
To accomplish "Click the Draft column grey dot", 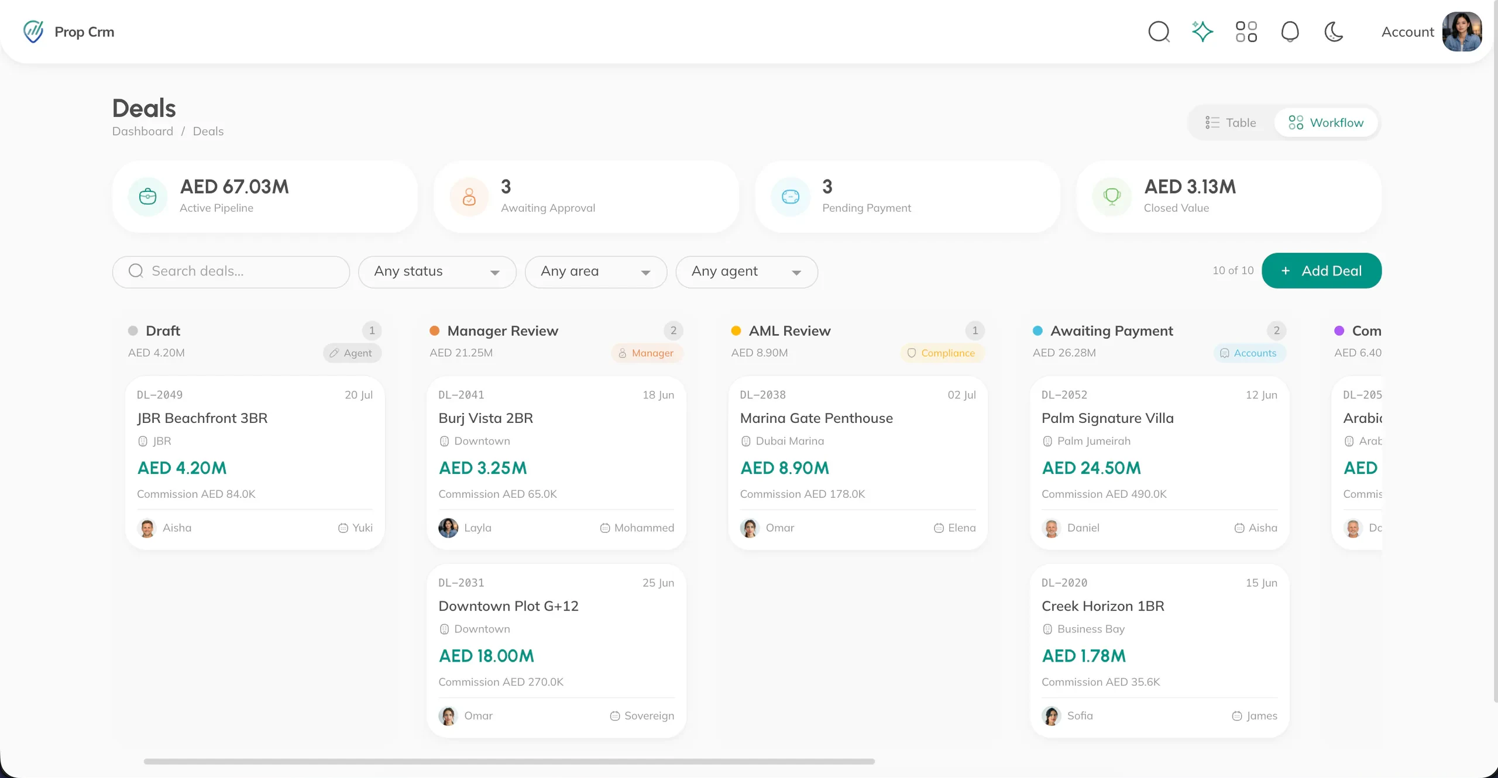I will (133, 331).
